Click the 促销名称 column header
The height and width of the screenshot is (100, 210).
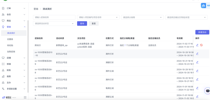coord(39,38)
